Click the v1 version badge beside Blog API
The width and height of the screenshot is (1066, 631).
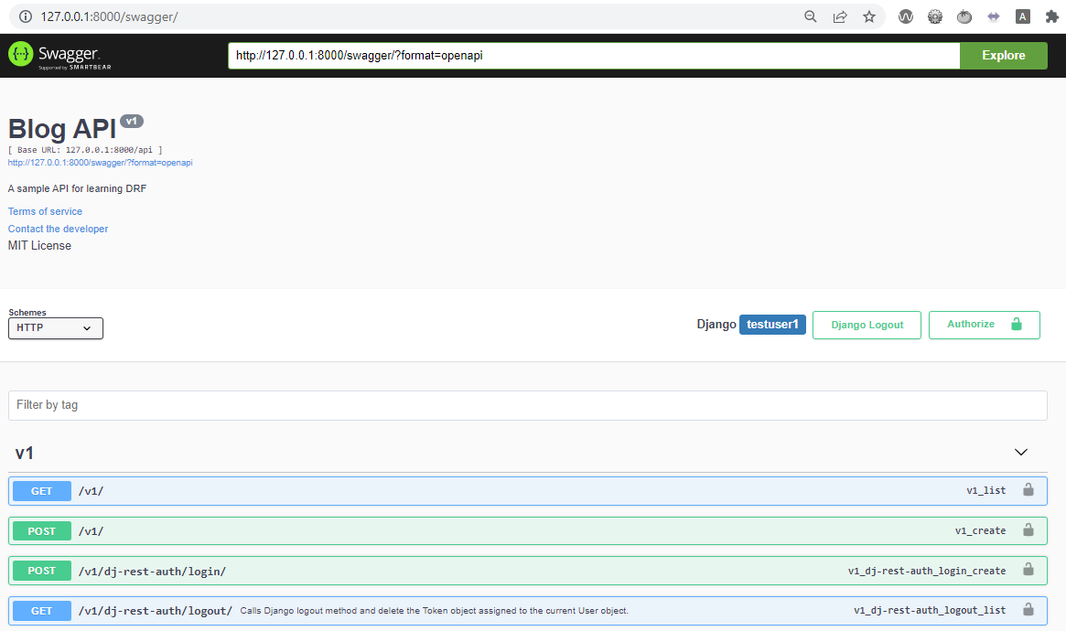point(132,122)
